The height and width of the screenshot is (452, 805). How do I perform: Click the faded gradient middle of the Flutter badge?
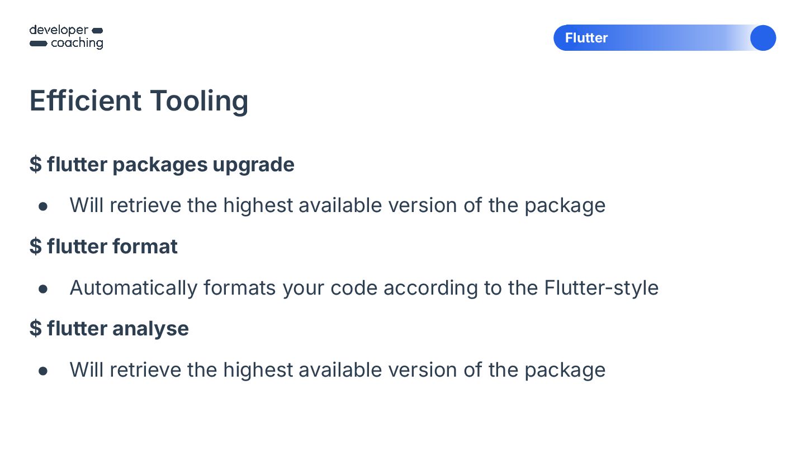[x=688, y=38]
